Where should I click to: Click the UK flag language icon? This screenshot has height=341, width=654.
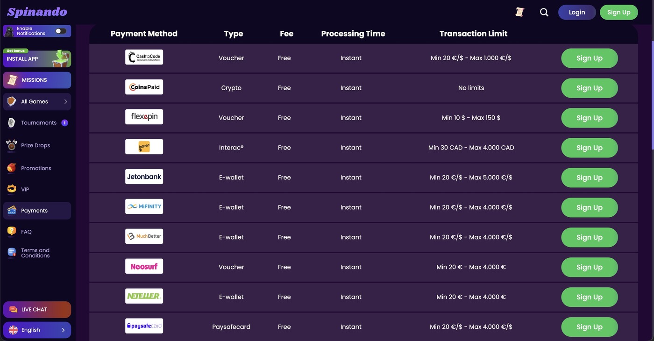(13, 330)
